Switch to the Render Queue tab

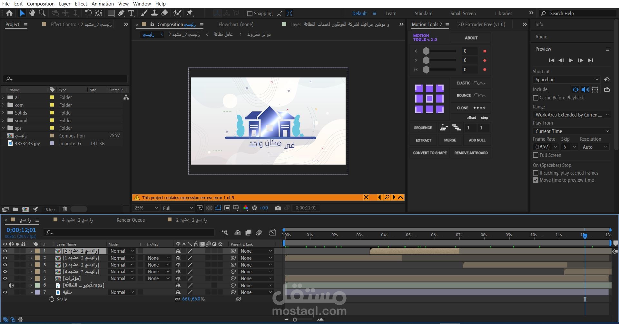coord(131,220)
